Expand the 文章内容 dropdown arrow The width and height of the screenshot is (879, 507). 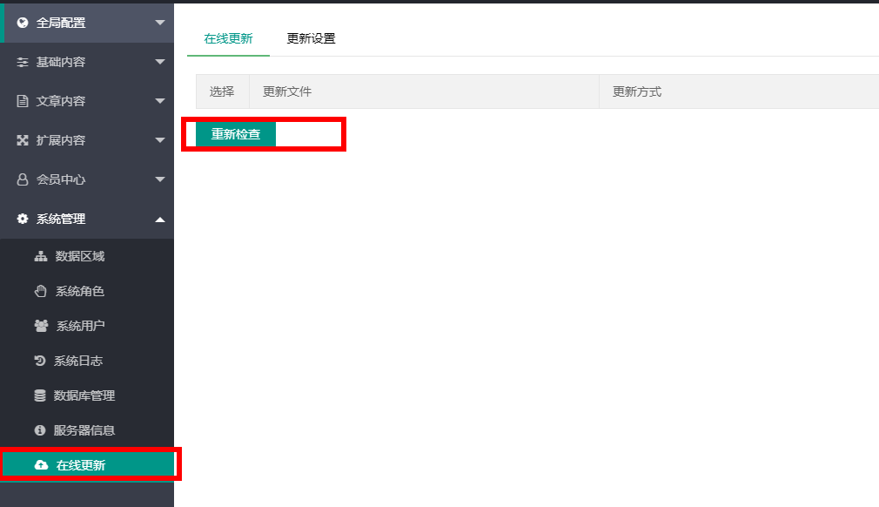160,102
